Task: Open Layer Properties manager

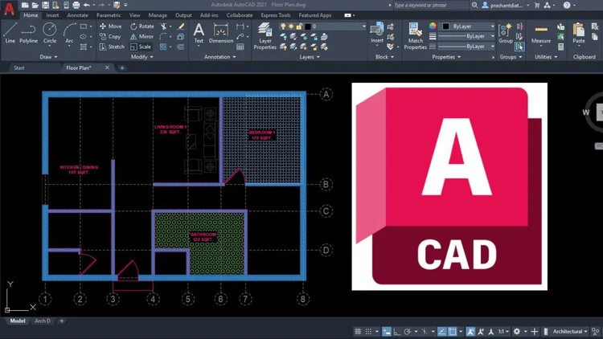Action: click(x=265, y=36)
